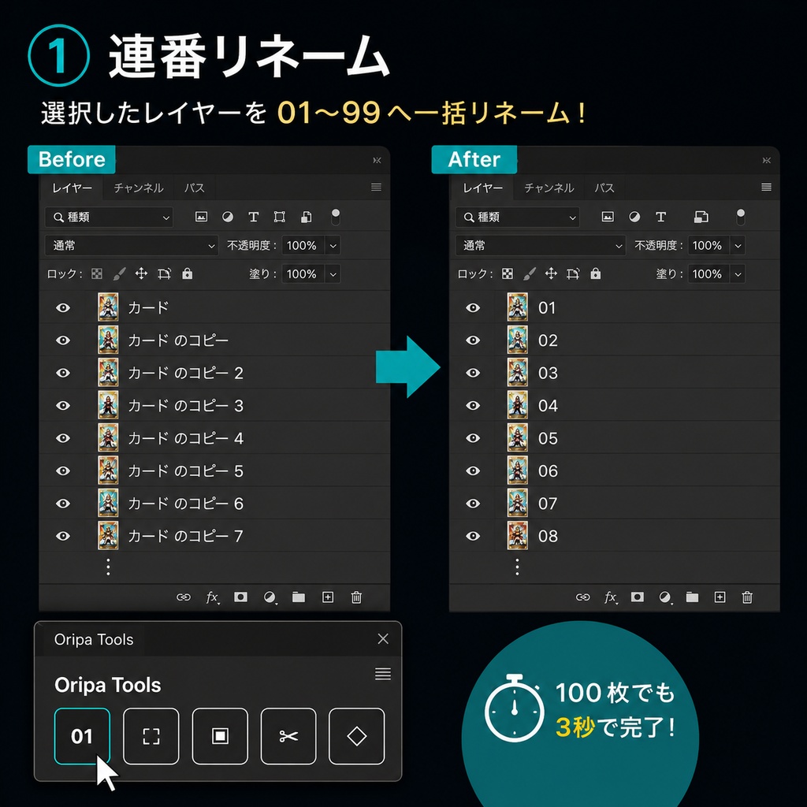Image resolution: width=807 pixels, height=807 pixels.
Task: Click the lock all padlock in Before panel
Action: click(188, 273)
